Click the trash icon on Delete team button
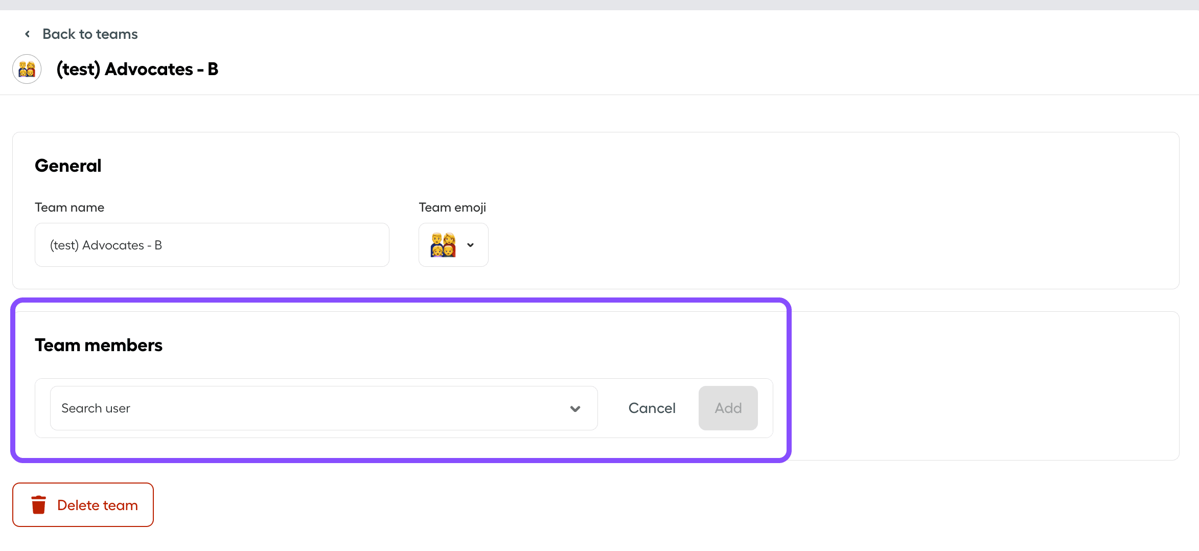Image resolution: width=1199 pixels, height=551 pixels. tap(39, 504)
